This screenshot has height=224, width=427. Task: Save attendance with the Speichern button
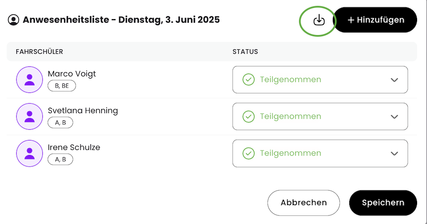[x=383, y=203]
